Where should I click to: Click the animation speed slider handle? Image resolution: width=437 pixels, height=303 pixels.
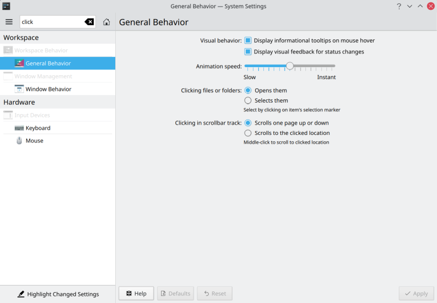[x=290, y=66]
